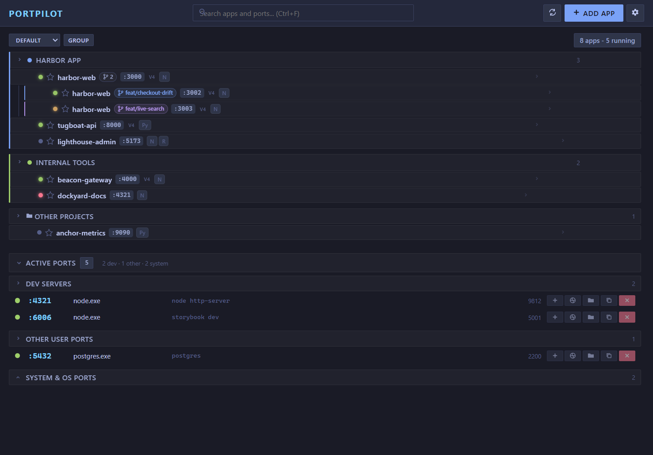Image resolution: width=653 pixels, height=455 pixels.
Task: Kill the storybook dev process on 6006
Action: [x=627, y=317]
